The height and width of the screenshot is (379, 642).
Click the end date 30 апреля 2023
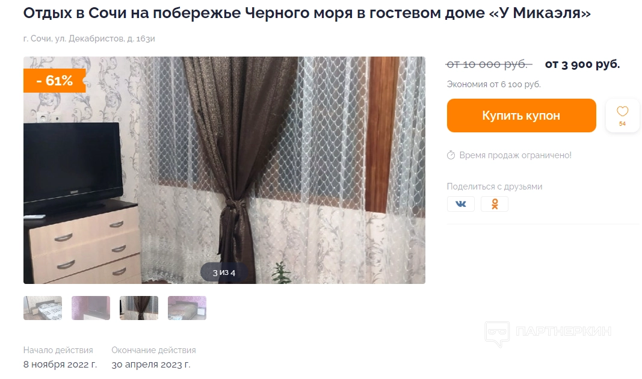(x=151, y=365)
